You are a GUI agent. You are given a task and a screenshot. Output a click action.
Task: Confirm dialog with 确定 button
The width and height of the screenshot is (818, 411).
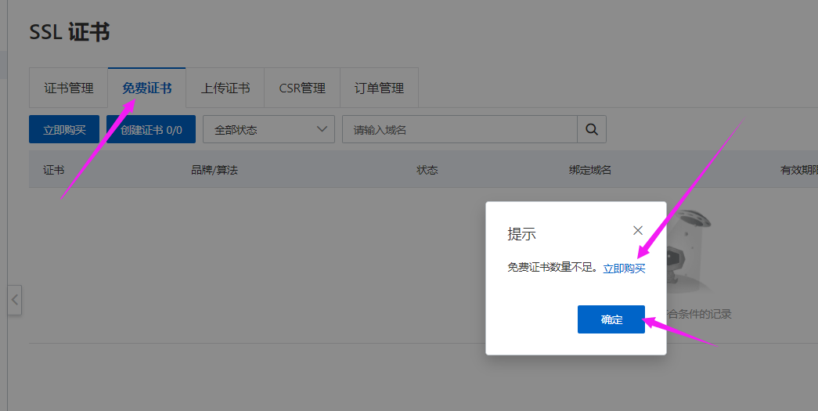coord(611,319)
